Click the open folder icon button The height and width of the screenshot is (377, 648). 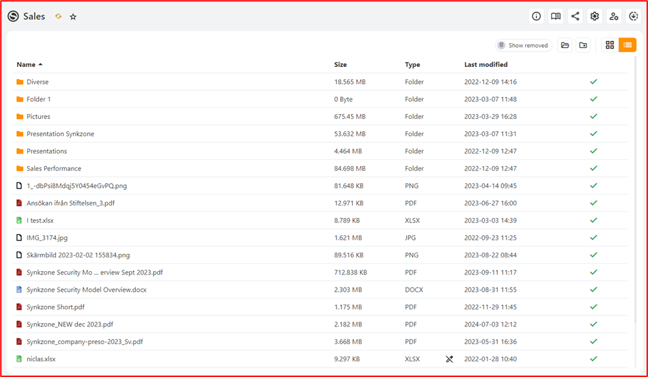[565, 45]
